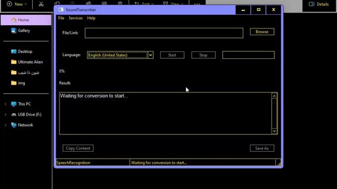
Task: Click the Ultimate Alien folder icon
Action: tap(14, 62)
